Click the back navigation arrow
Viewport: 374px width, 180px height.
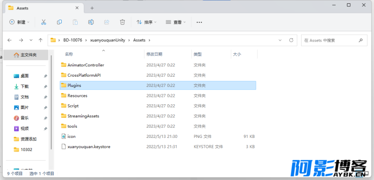pos(9,40)
